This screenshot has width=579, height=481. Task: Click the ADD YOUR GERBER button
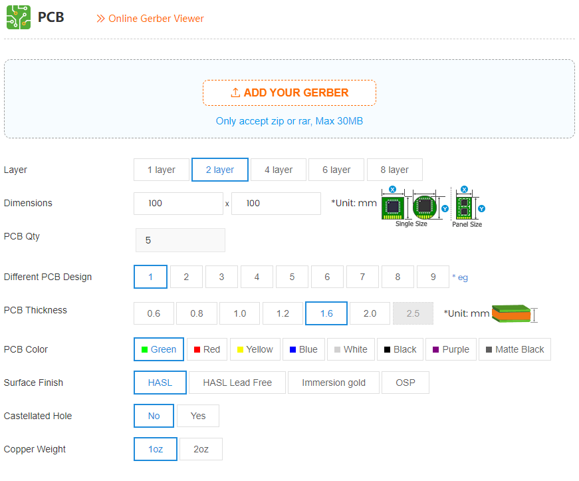(x=289, y=92)
